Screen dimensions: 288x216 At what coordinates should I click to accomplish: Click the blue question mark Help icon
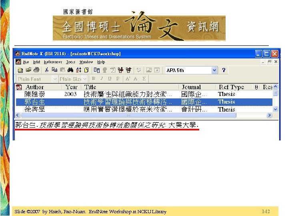(x=224, y=70)
